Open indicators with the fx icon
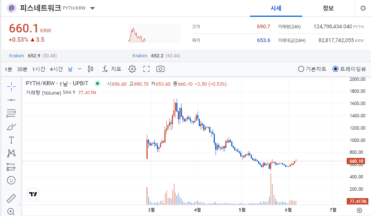Screen dimensions: 371x216 point(105,69)
